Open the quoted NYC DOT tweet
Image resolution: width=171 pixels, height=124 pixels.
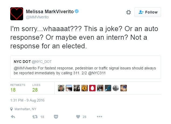tap(85, 66)
